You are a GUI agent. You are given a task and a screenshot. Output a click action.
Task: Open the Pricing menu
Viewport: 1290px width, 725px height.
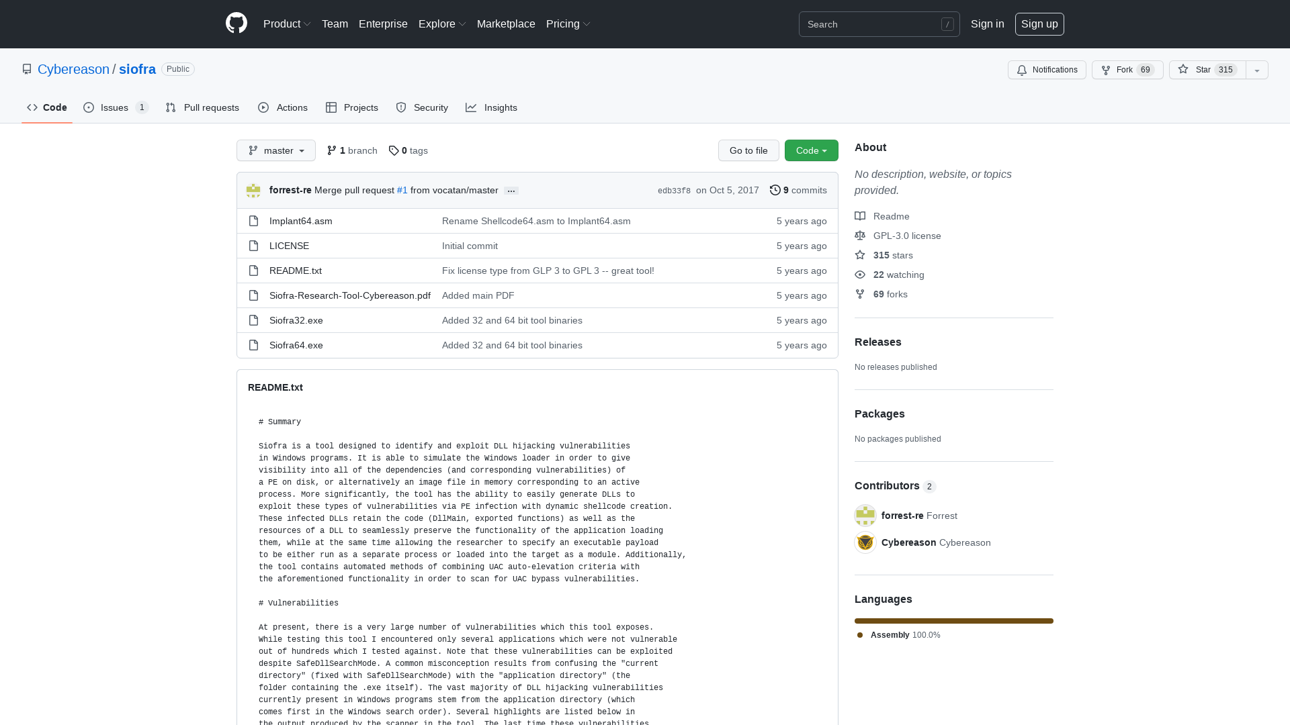click(567, 24)
